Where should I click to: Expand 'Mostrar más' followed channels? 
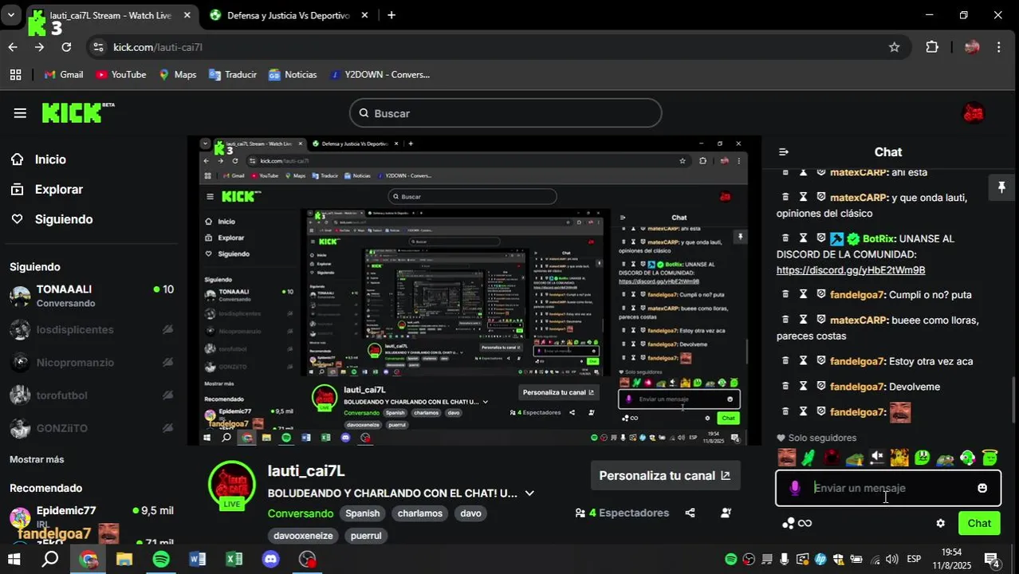(37, 460)
